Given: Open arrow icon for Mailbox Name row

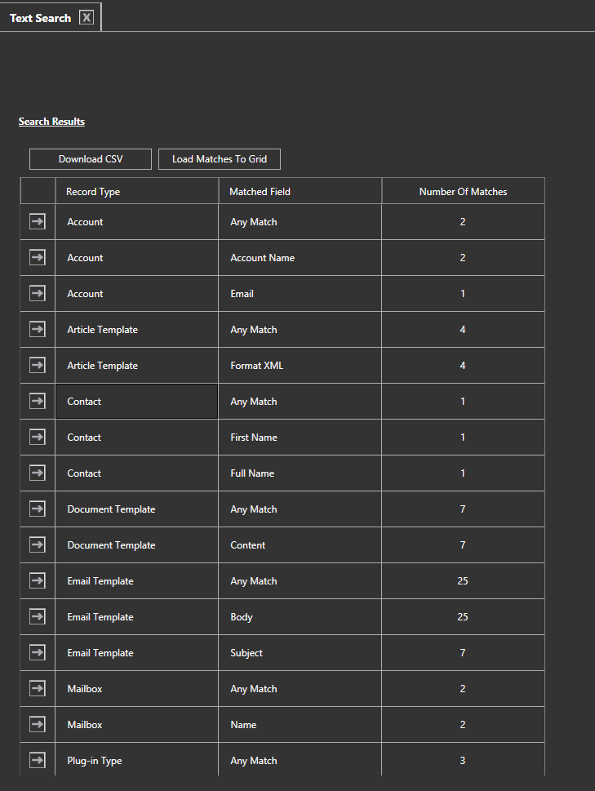Looking at the screenshot, I should 38,724.
